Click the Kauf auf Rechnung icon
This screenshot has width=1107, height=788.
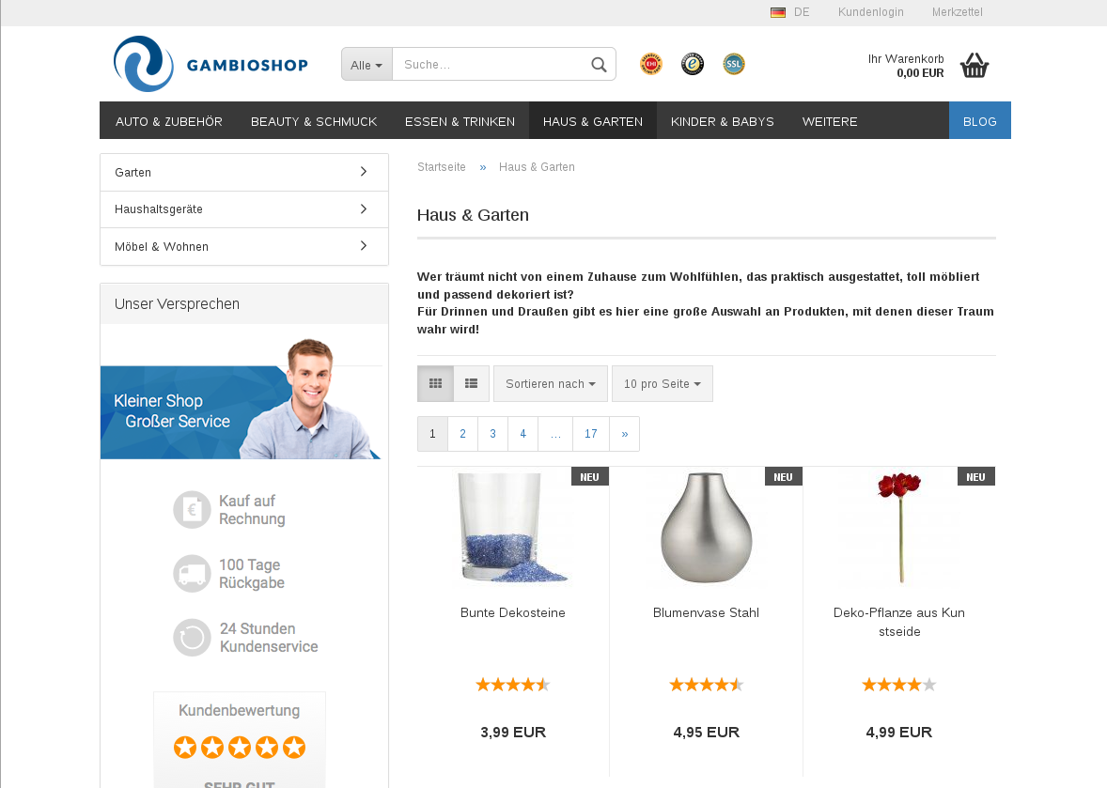[192, 509]
